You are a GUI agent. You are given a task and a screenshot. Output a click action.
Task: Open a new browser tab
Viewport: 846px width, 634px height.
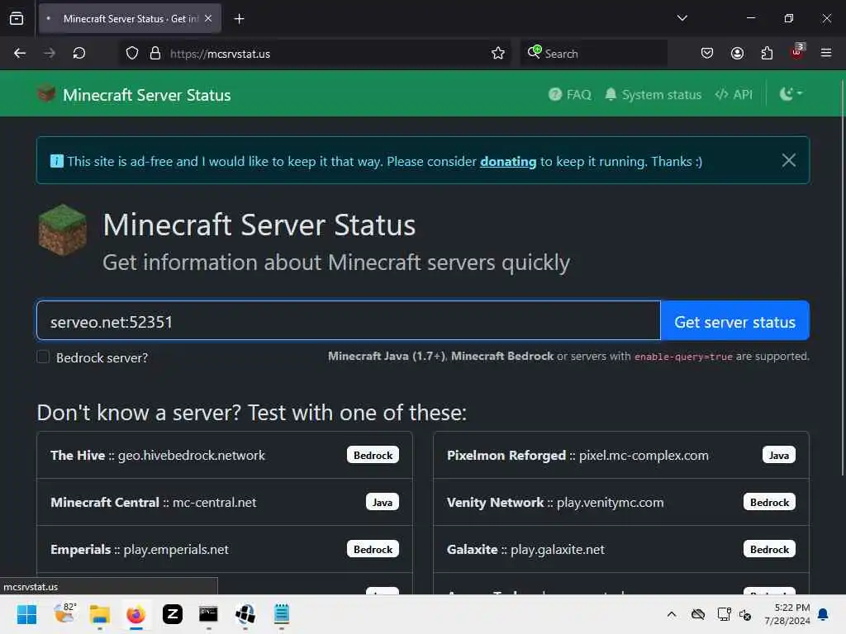pyautogui.click(x=239, y=19)
